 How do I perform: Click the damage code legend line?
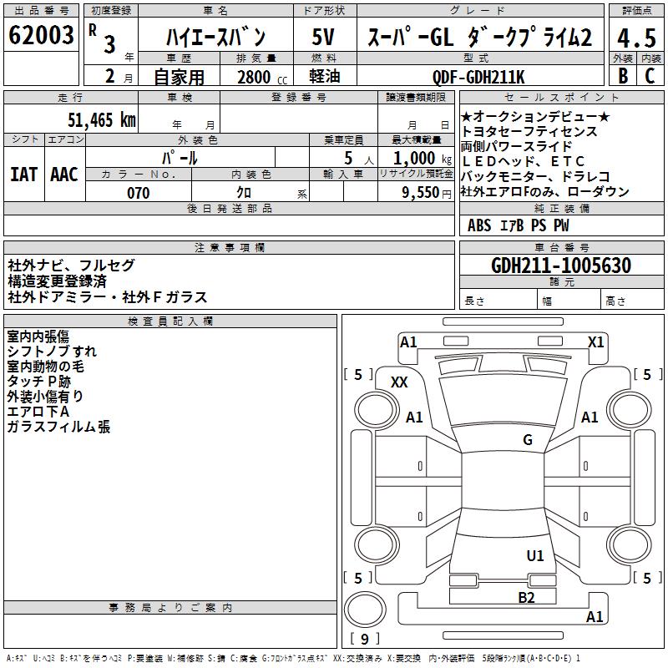(293, 659)
